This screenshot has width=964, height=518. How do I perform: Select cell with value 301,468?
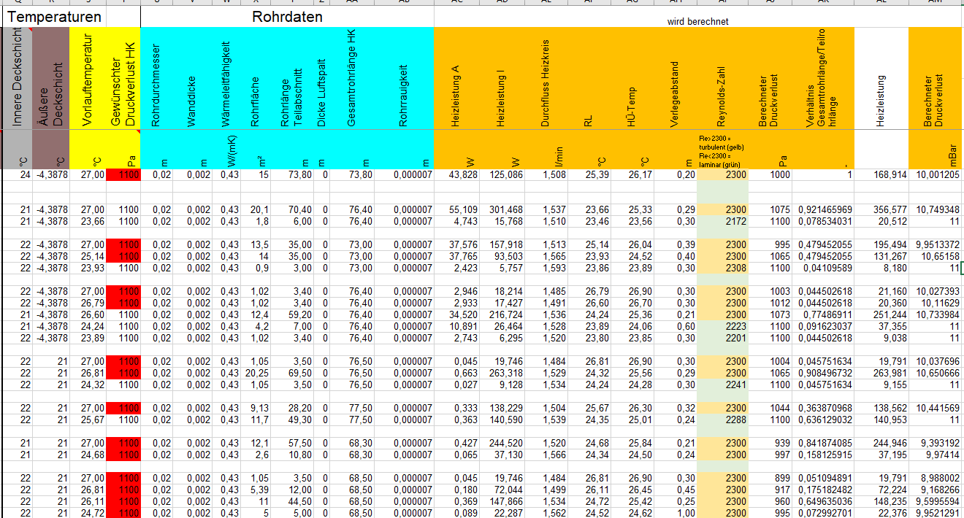click(x=502, y=209)
